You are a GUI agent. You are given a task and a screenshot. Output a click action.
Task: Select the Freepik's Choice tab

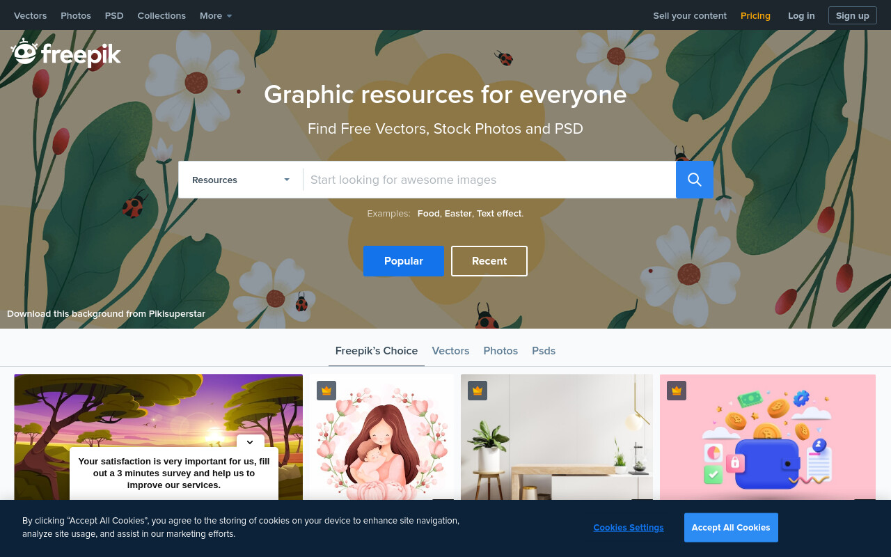[x=377, y=351]
